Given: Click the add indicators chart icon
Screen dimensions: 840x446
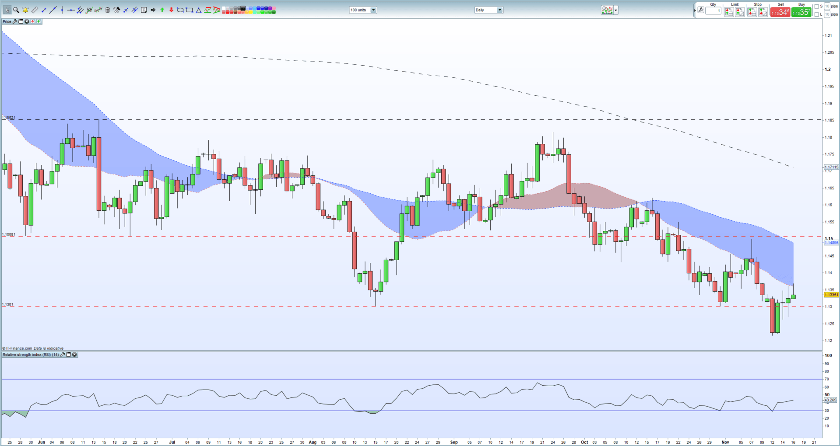Looking at the screenshot, I should click(607, 10).
